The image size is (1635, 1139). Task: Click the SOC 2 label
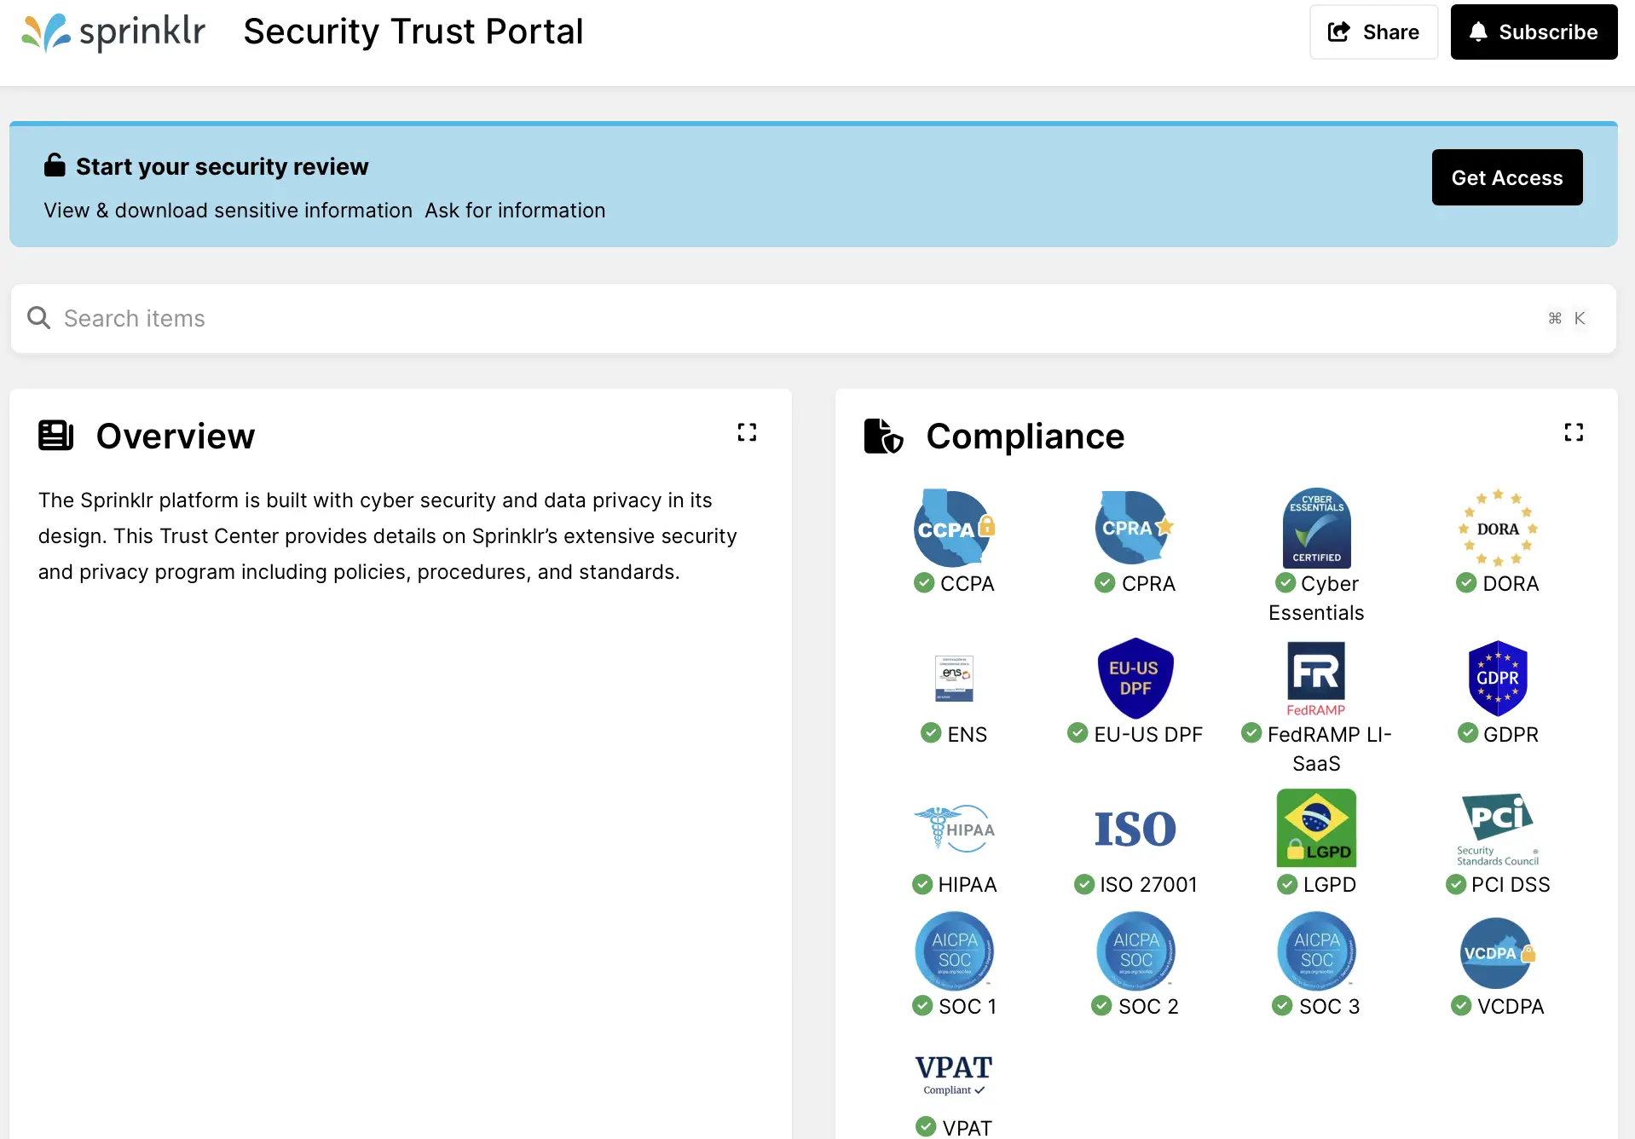click(x=1148, y=1007)
